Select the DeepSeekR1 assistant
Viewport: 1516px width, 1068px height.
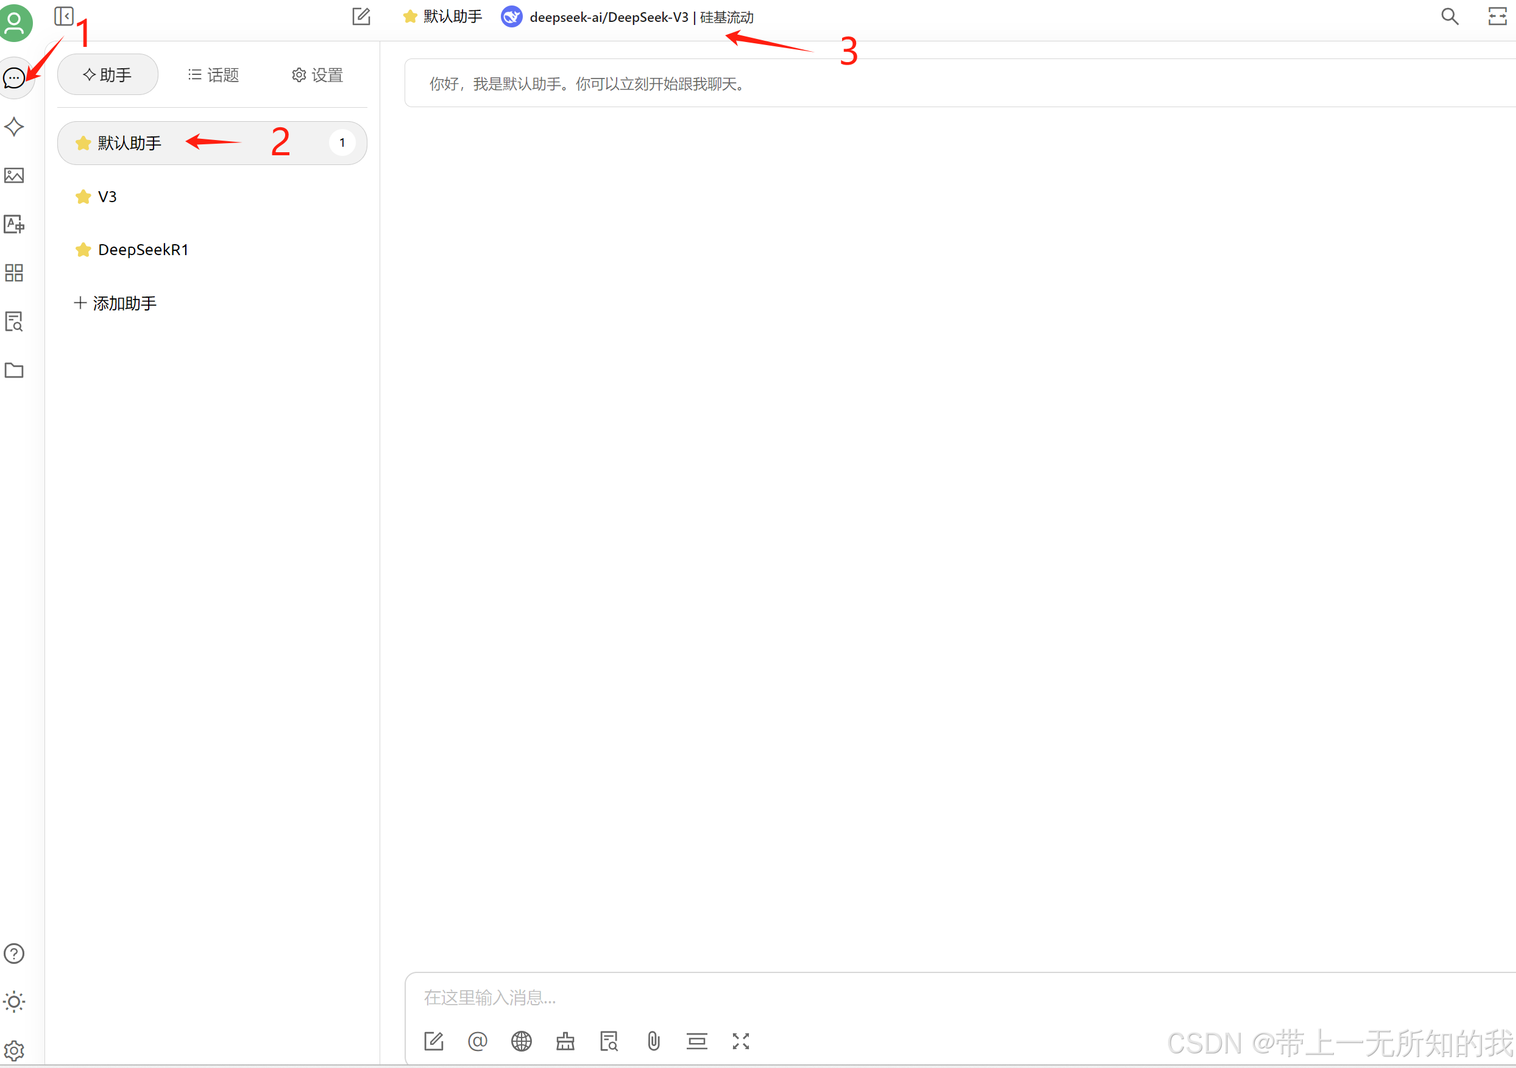(143, 250)
